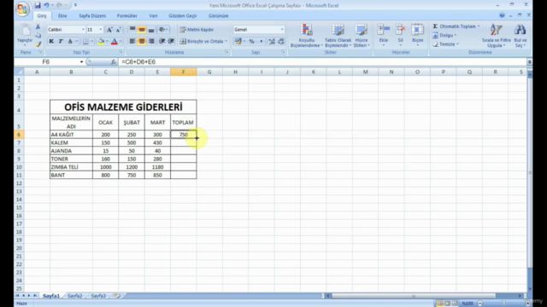The width and height of the screenshot is (547, 307).
Task: Save the workbook from Quick Access Toolbar
Action: point(38,5)
